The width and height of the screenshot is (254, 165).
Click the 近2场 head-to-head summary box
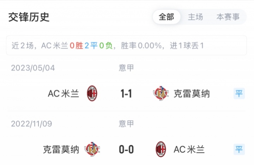[126, 45]
